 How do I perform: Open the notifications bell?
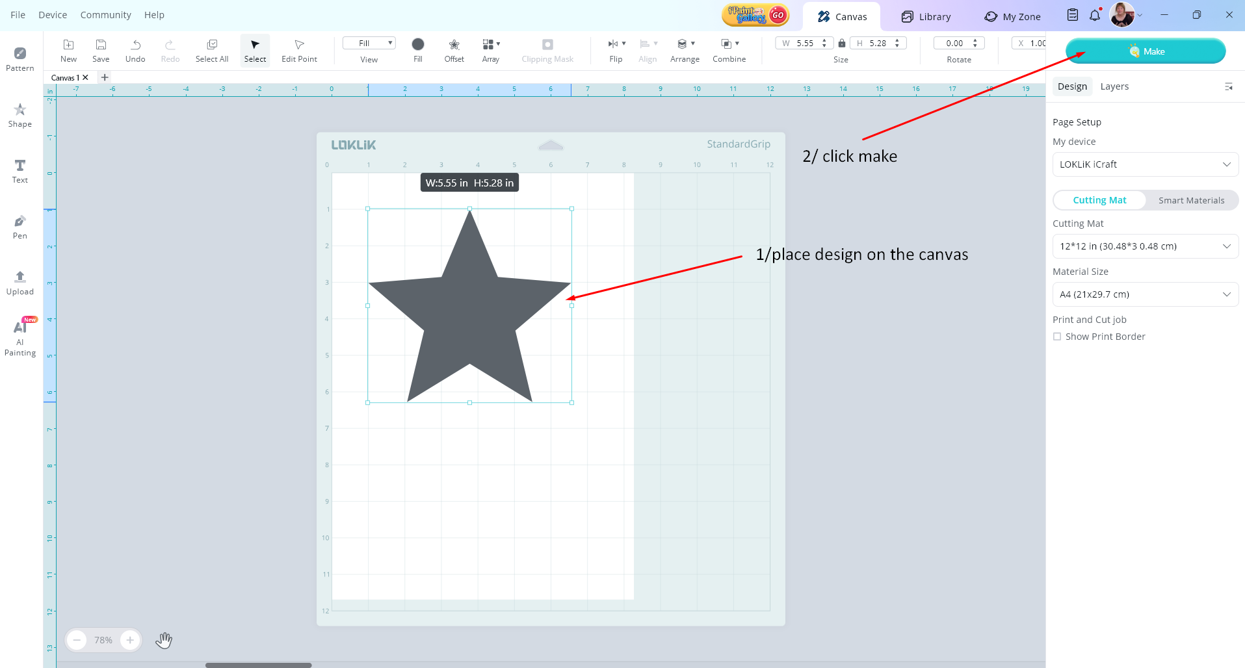click(x=1095, y=16)
